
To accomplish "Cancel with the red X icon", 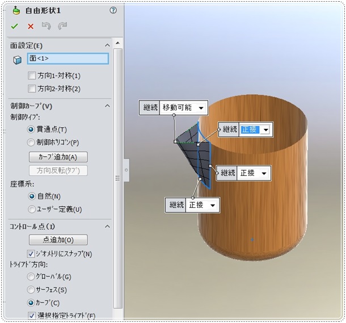I will click(31, 26).
